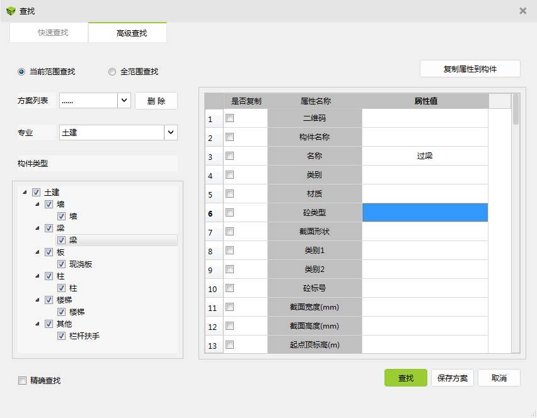
Task: Click the 取消 button
Action: point(499,378)
